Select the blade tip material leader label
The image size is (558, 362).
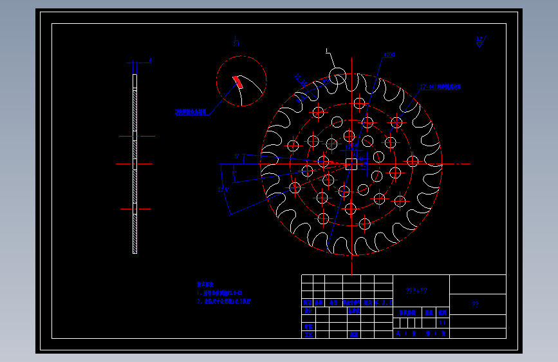tap(191, 111)
